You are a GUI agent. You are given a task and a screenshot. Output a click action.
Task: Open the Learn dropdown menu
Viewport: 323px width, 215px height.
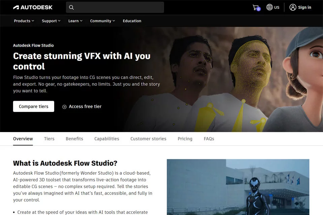pos(75,21)
